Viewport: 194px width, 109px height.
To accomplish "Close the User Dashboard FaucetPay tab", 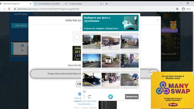I will tap(66, 4).
